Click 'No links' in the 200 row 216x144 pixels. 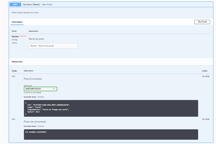click(206, 76)
